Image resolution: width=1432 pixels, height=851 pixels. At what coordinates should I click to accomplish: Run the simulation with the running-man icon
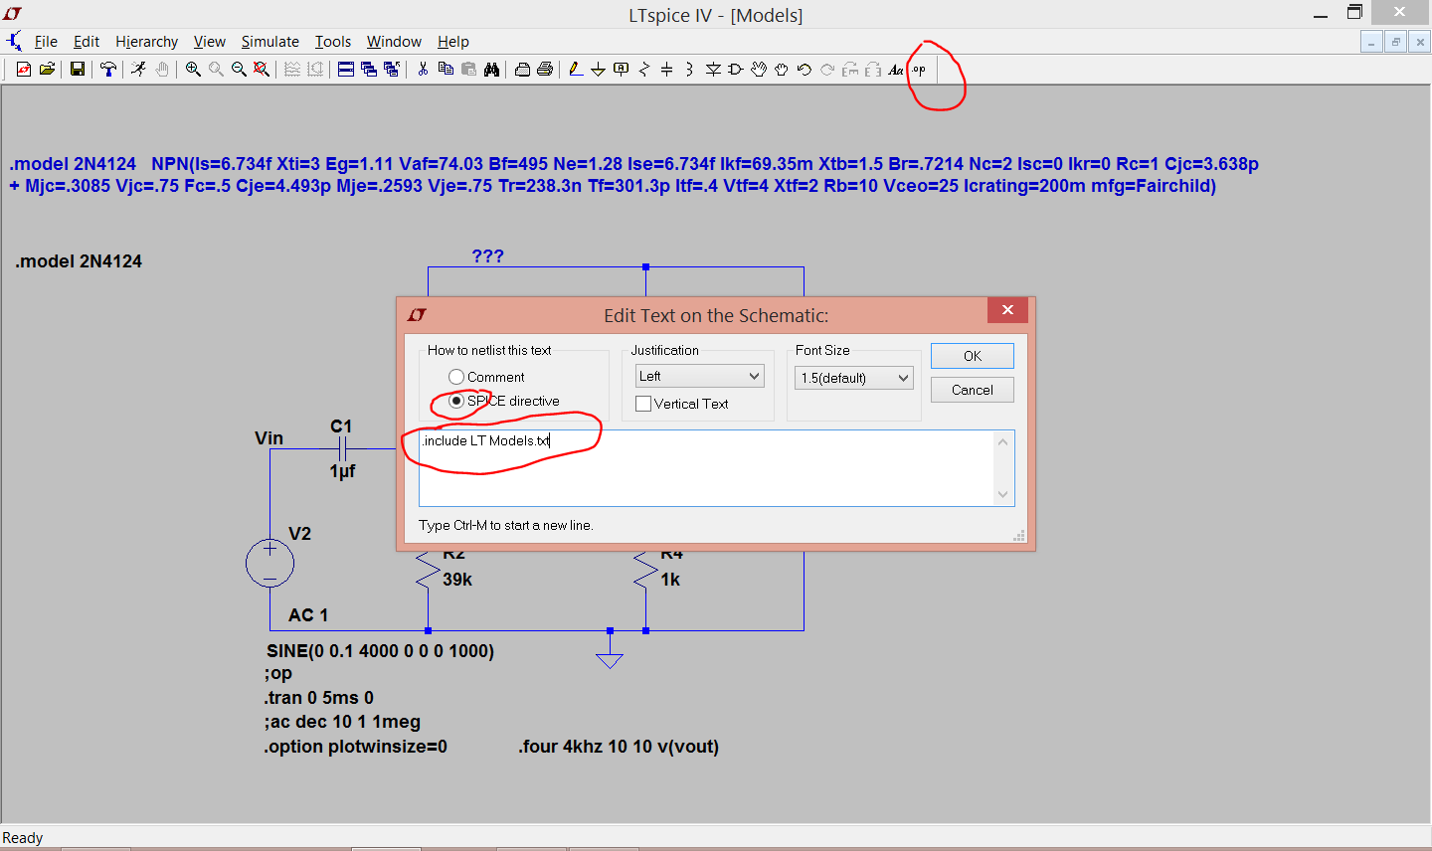pos(138,70)
